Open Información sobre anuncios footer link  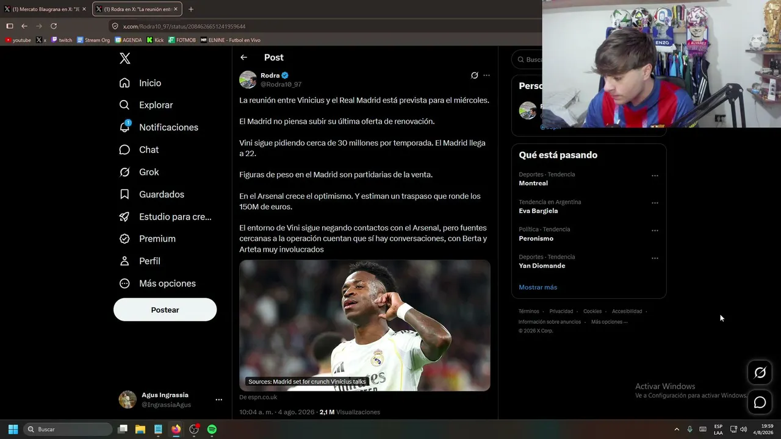coord(550,322)
